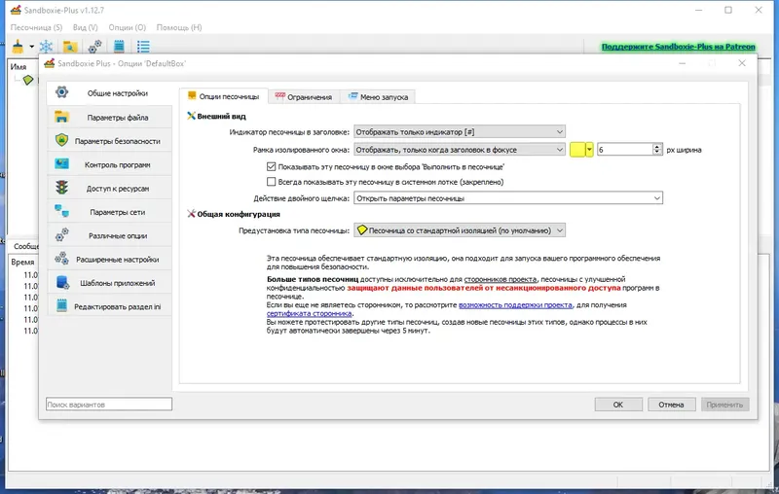Click the Время column header in messages panel
The height and width of the screenshot is (494, 779).
pos(22,262)
